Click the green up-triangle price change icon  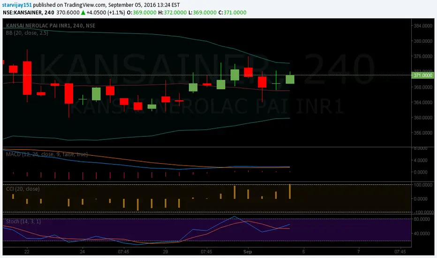(83, 13)
